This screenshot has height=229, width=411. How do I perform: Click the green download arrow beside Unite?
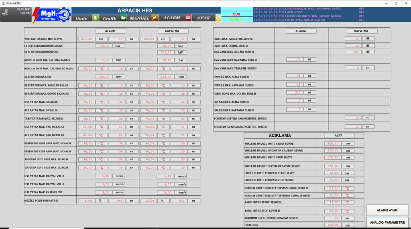pos(95,18)
